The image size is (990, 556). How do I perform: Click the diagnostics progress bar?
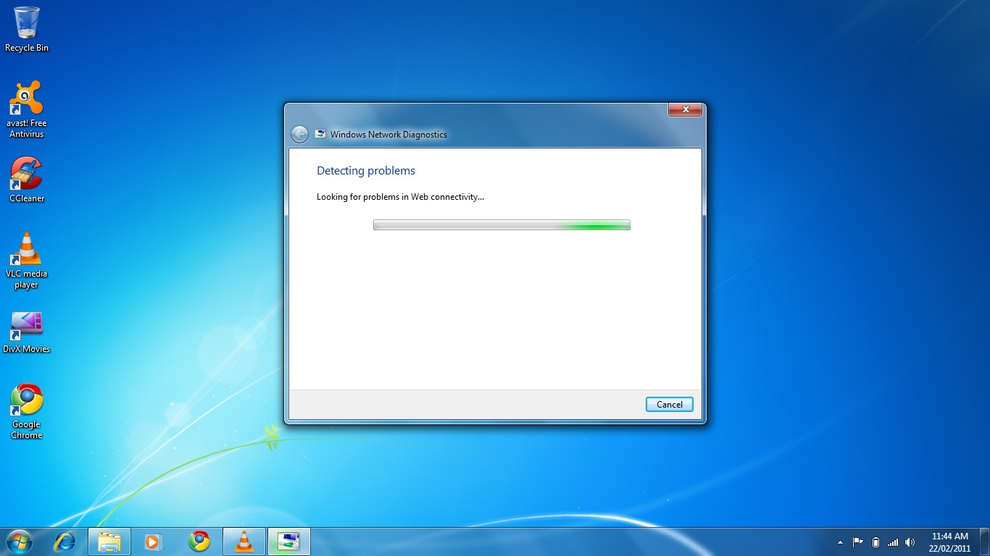click(x=502, y=225)
